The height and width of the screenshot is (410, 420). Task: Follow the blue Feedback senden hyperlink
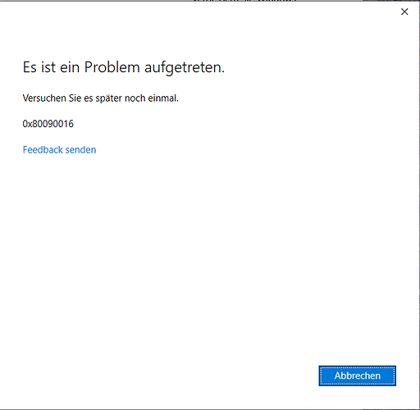(59, 150)
